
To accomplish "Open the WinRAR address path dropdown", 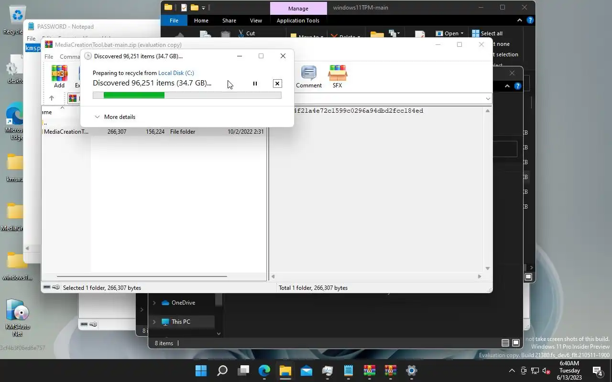I will coord(488,99).
